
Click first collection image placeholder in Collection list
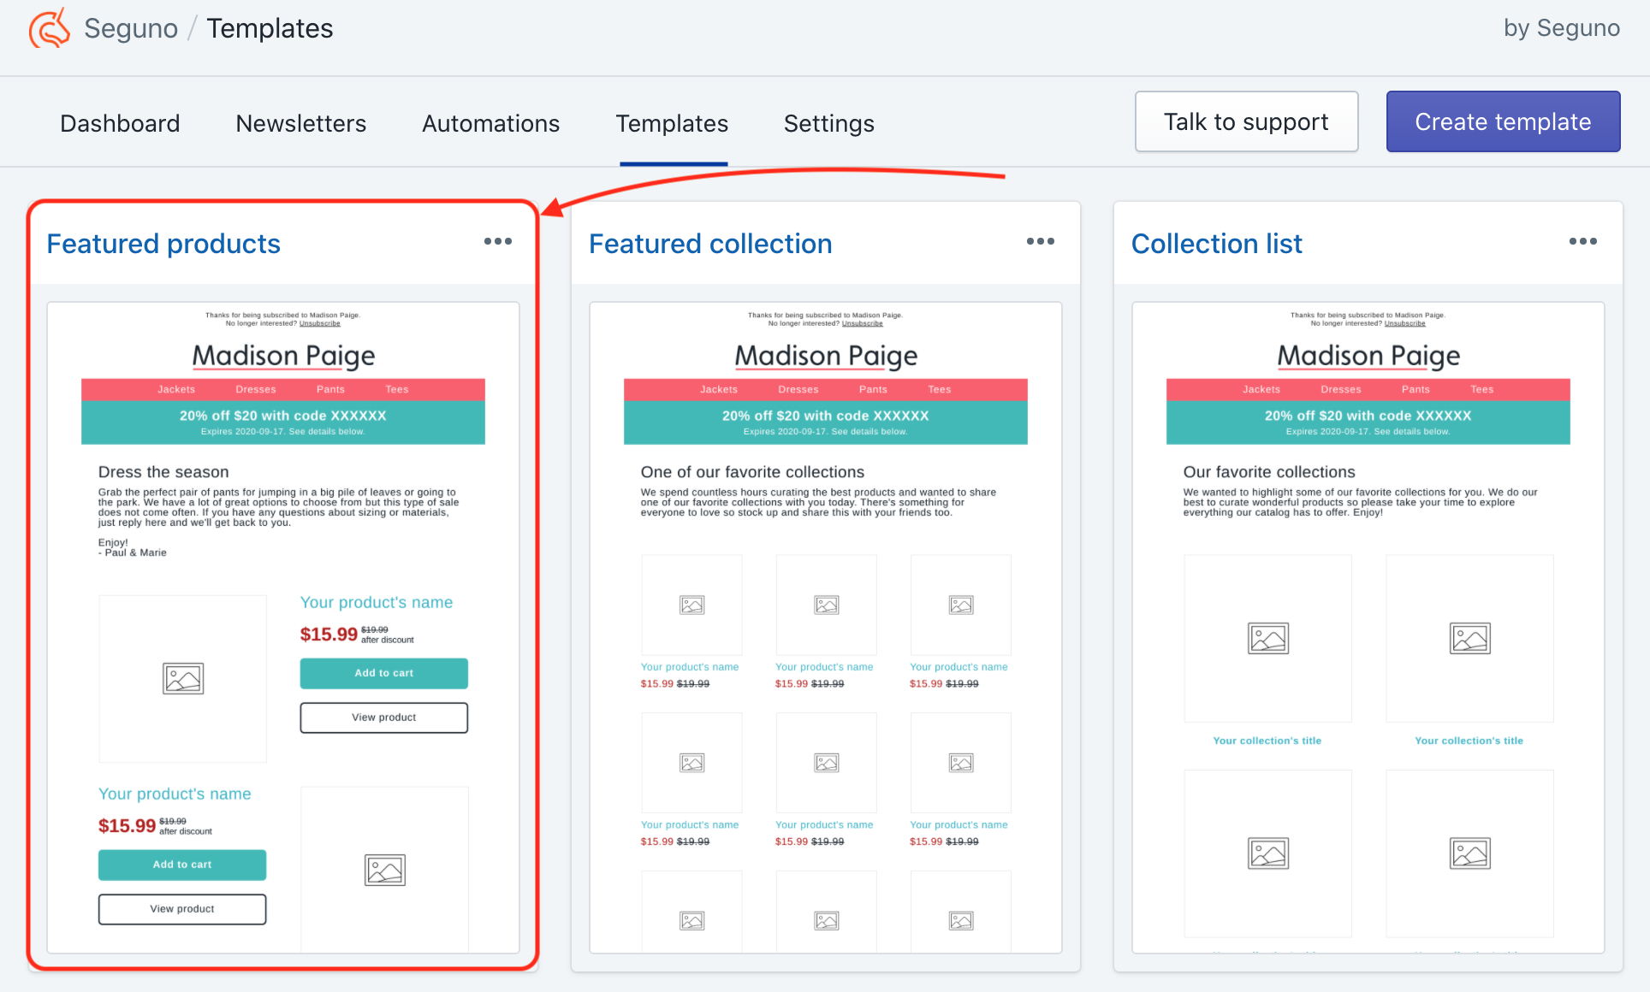1267,638
